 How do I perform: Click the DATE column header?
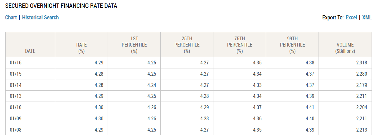pos(30,51)
